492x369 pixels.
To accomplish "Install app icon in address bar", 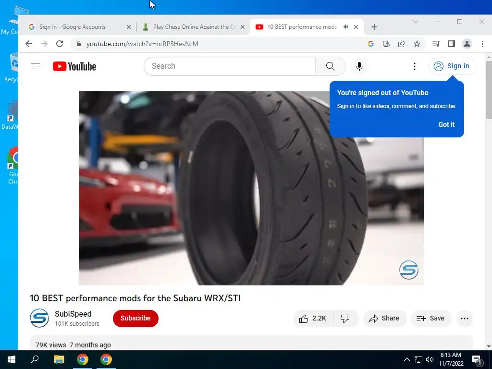I will pos(386,44).
